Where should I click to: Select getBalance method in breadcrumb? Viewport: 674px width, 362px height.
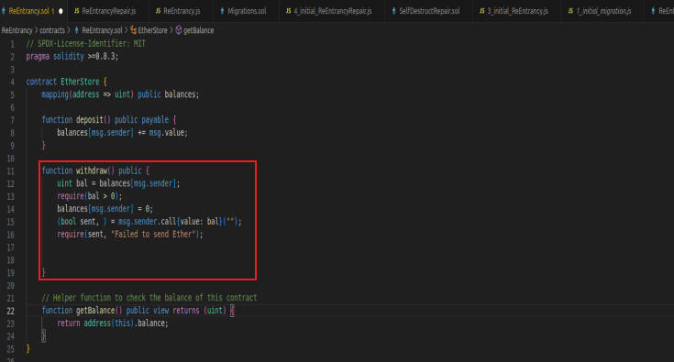tap(198, 30)
